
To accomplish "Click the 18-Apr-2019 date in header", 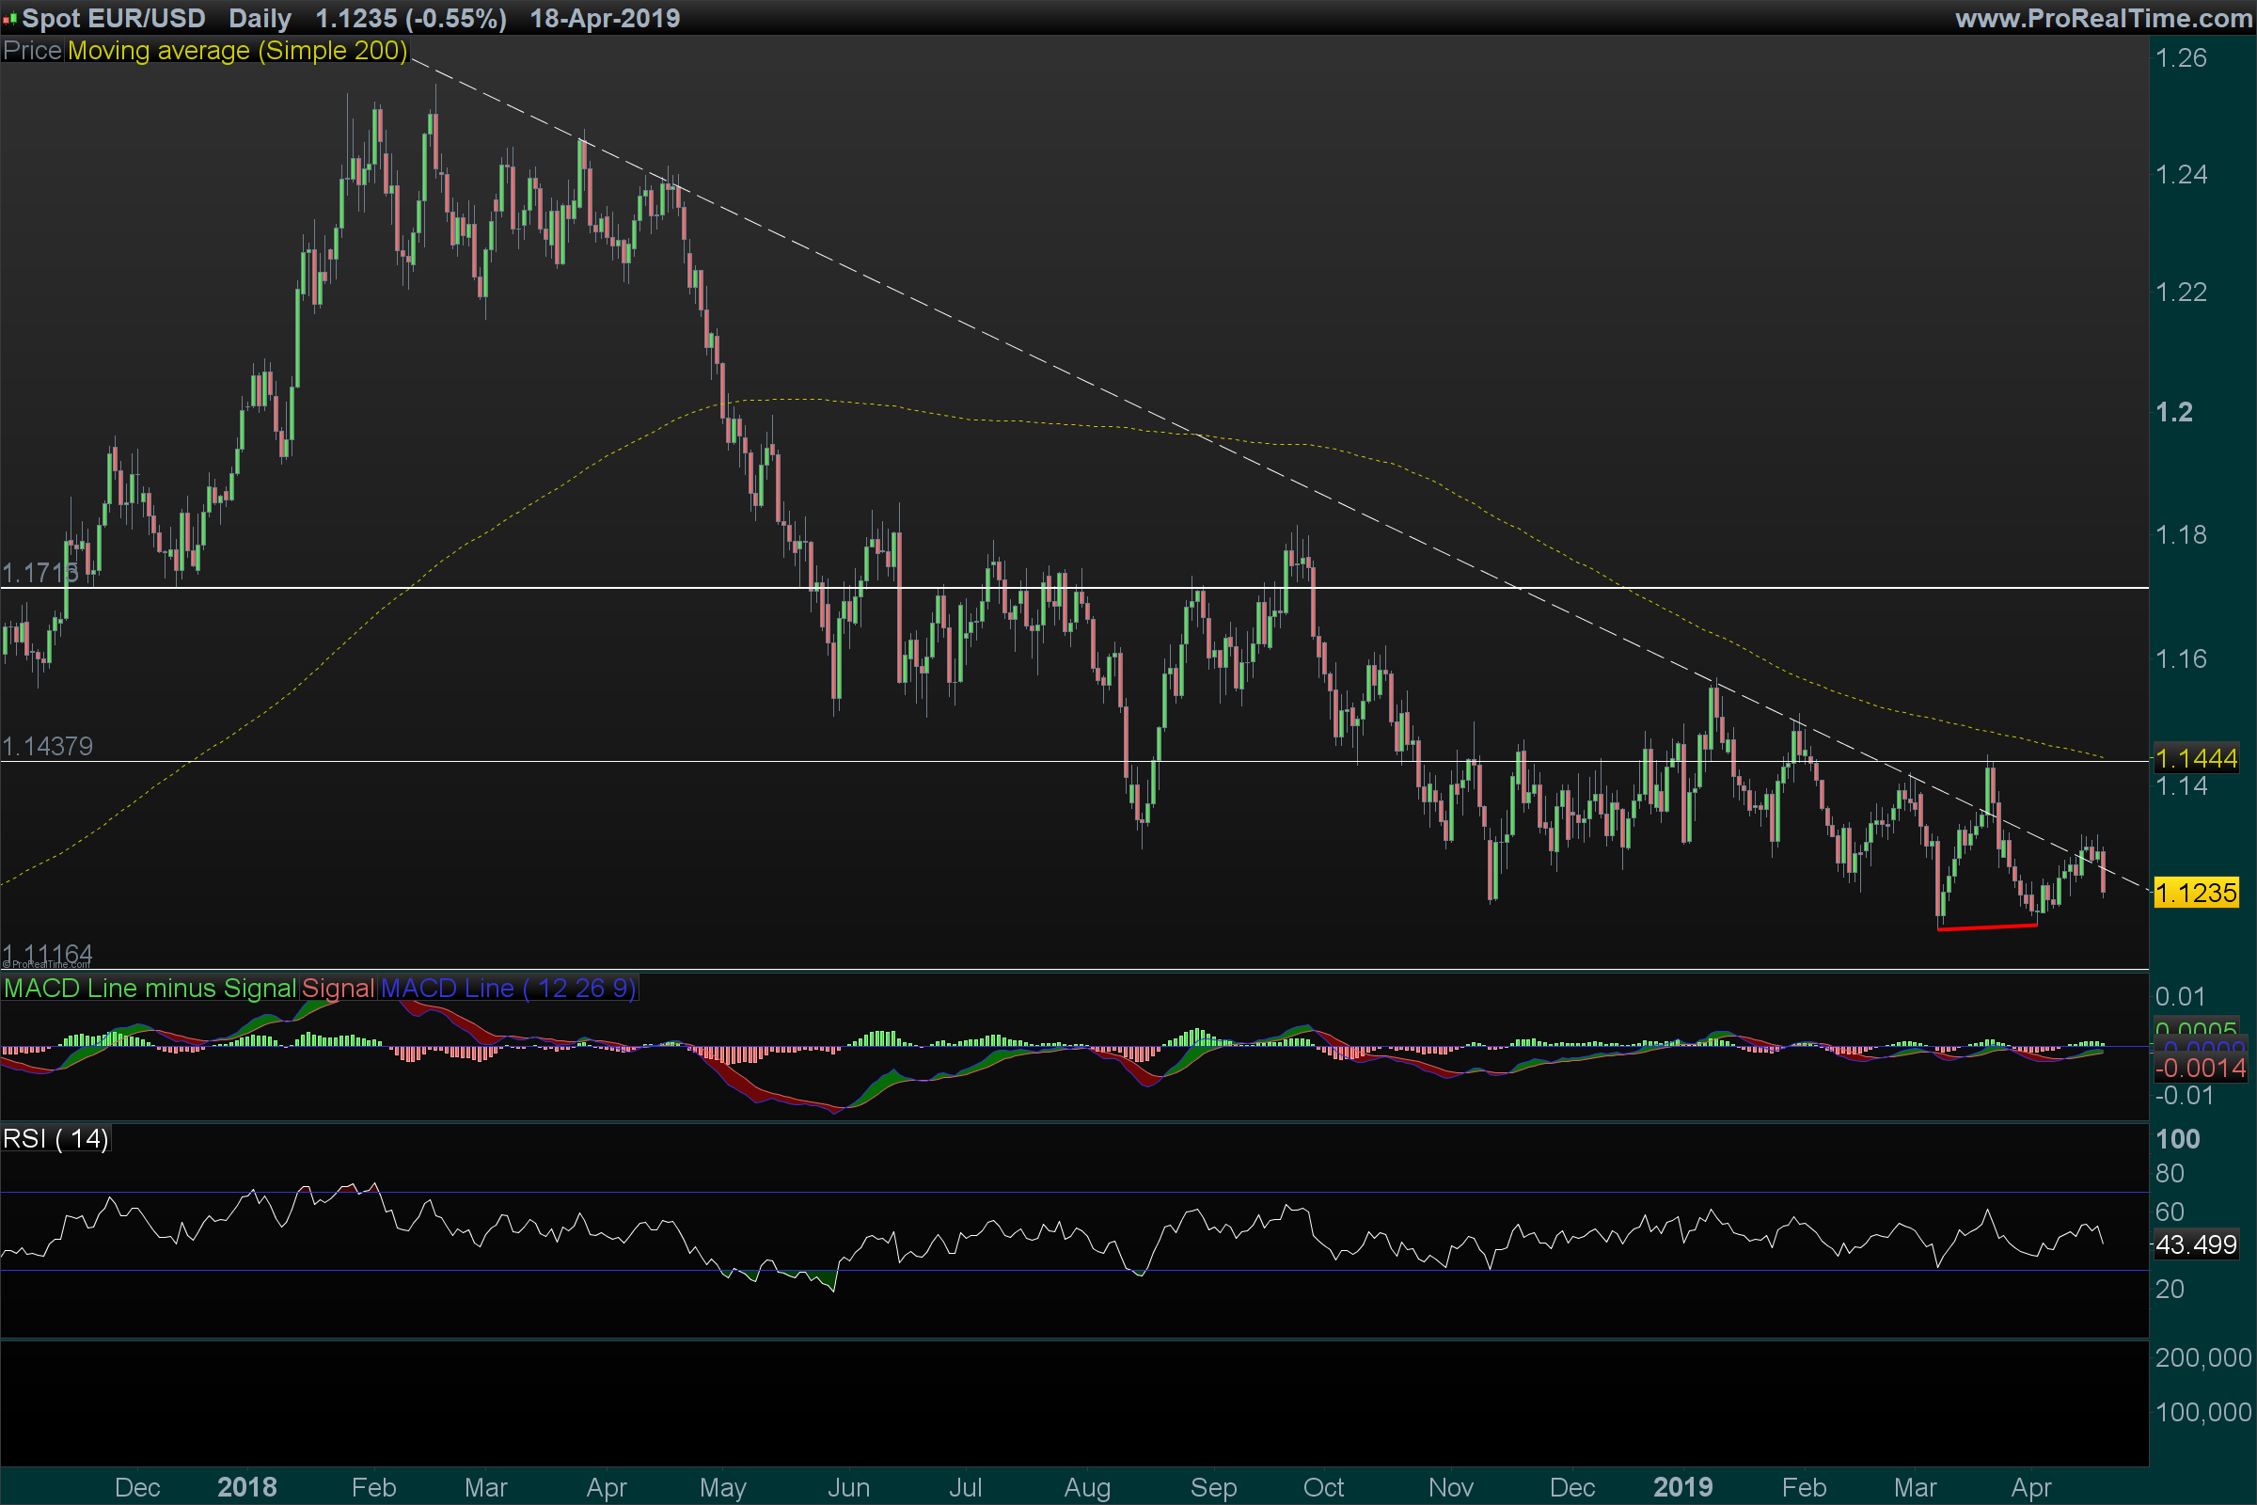I will [605, 18].
